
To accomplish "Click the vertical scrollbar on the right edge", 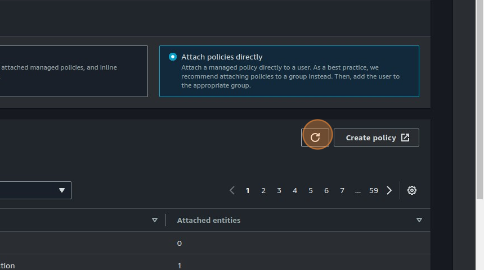I will (x=480, y=112).
